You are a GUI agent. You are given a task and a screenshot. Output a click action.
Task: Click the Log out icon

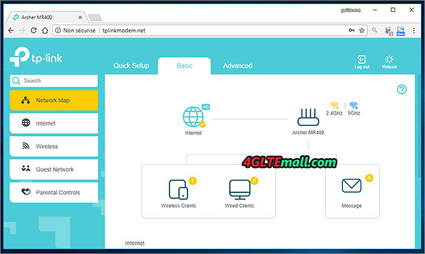(x=362, y=60)
